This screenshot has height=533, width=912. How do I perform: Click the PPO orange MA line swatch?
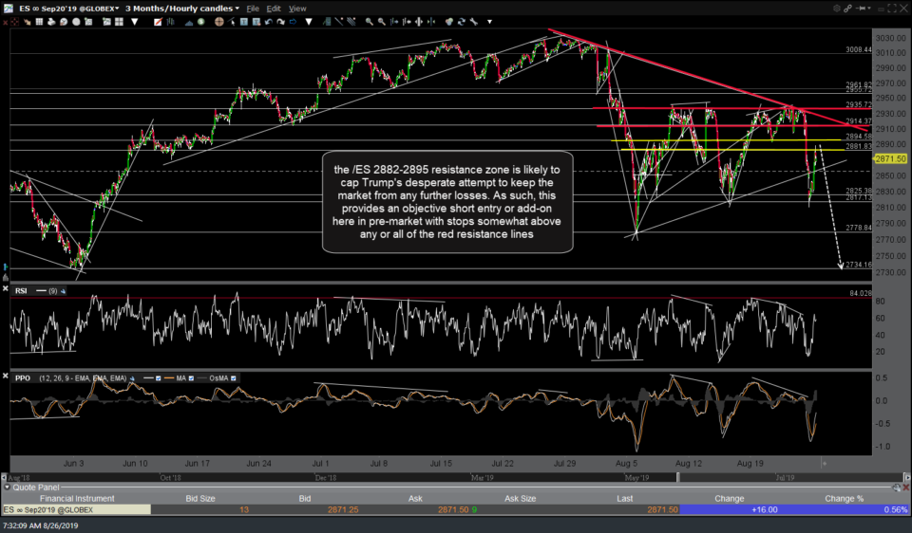click(x=169, y=378)
